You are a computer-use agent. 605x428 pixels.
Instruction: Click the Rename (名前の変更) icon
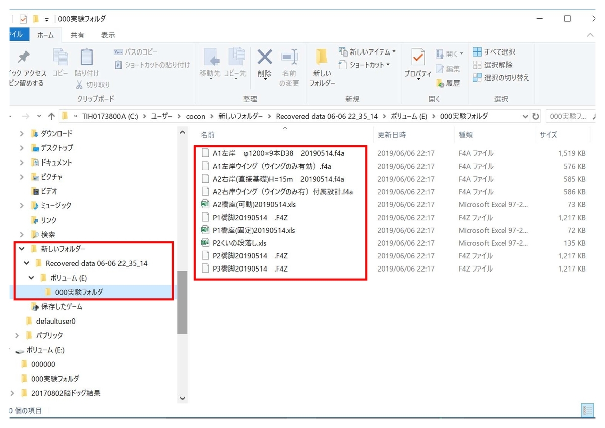click(289, 57)
